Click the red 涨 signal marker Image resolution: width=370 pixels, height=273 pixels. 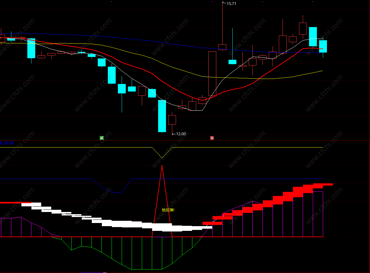(212, 138)
